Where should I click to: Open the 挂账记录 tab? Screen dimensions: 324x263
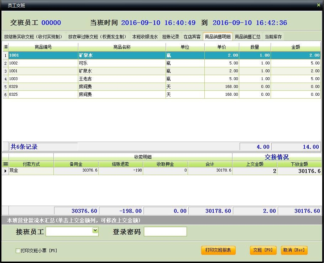pyautogui.click(x=171, y=37)
